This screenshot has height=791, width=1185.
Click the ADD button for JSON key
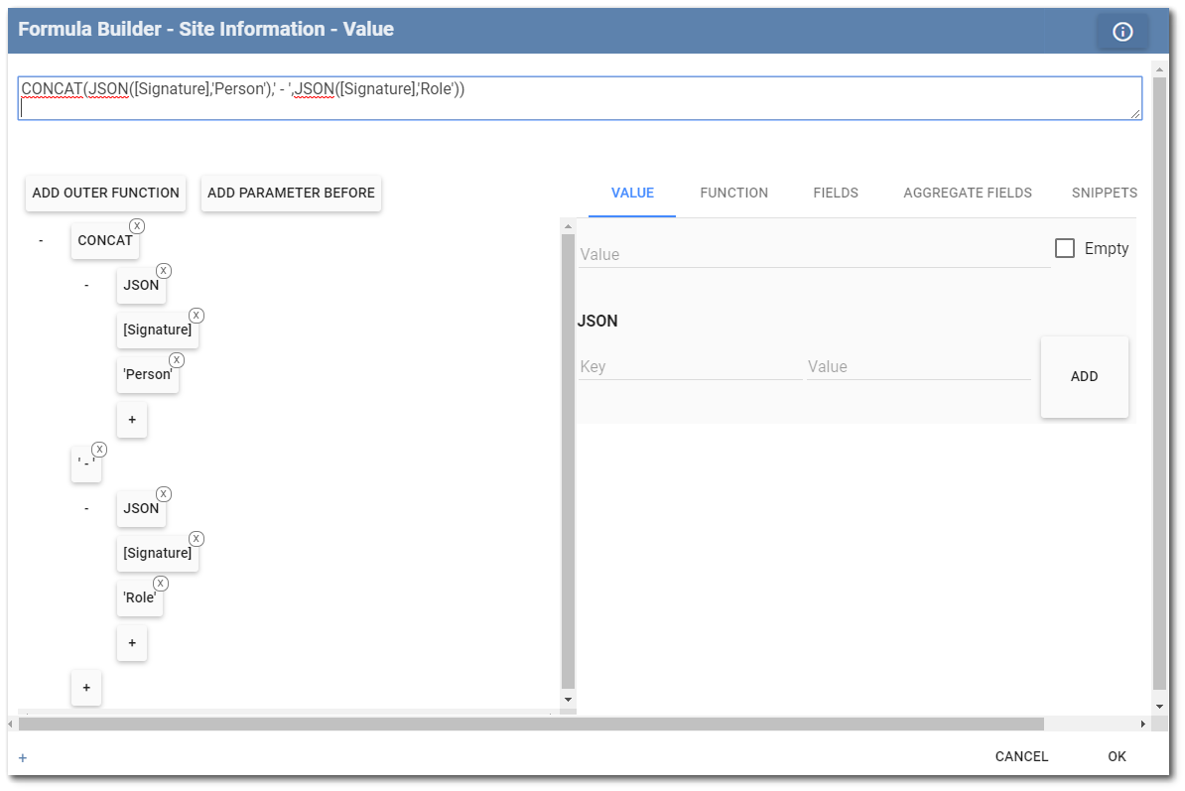1085,376
